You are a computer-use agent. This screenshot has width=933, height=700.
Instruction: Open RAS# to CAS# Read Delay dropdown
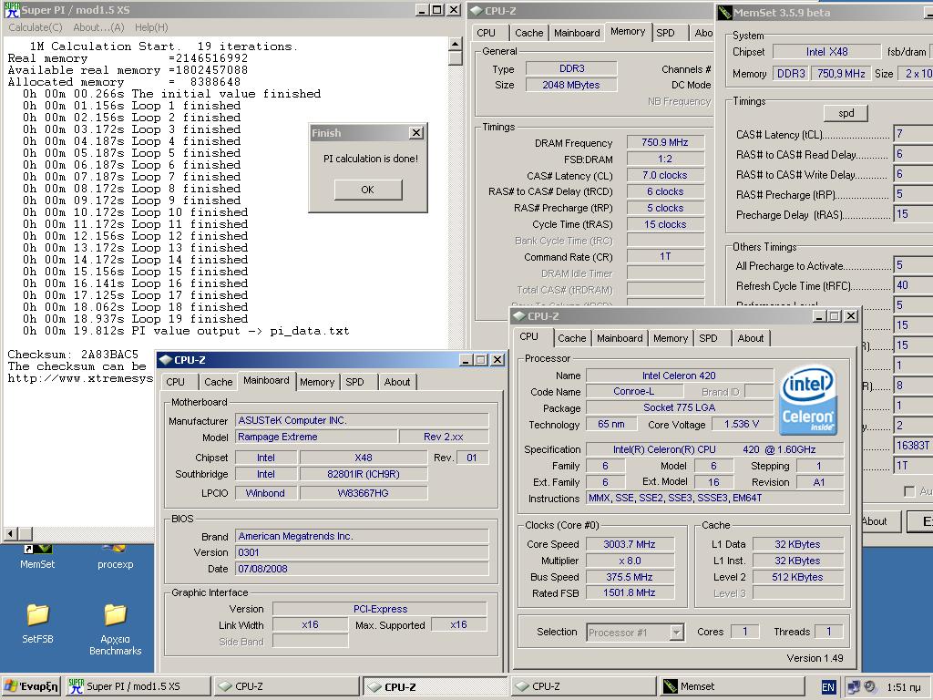coord(913,154)
